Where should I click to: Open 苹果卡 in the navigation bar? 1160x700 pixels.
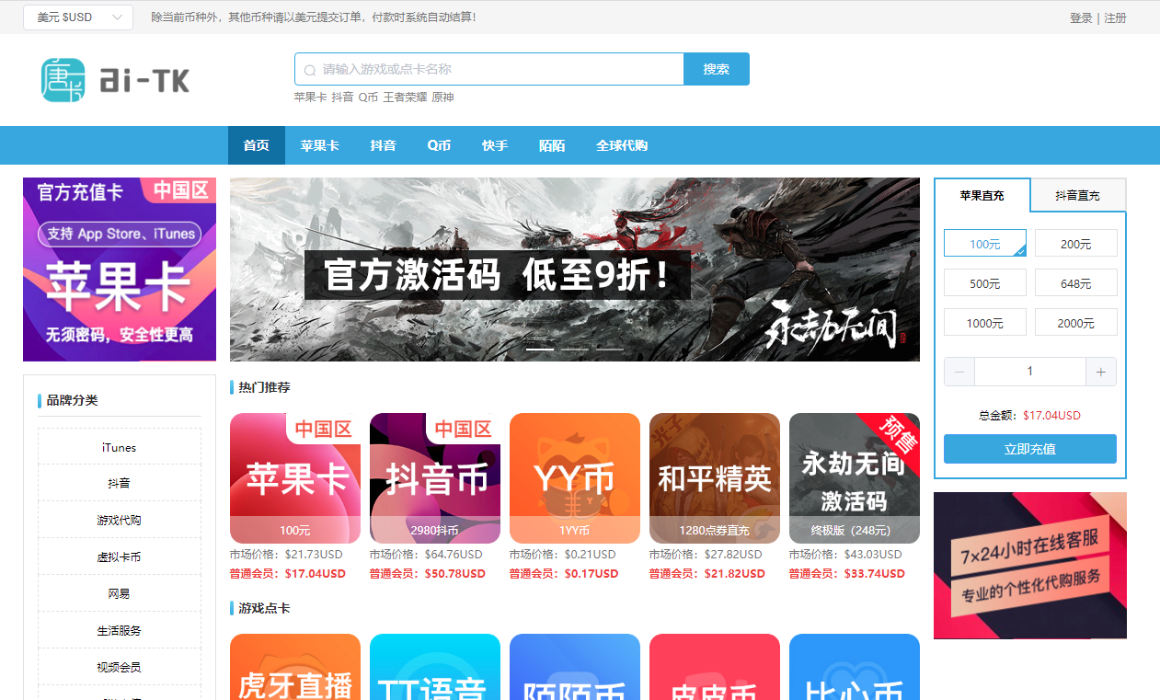pyautogui.click(x=319, y=145)
